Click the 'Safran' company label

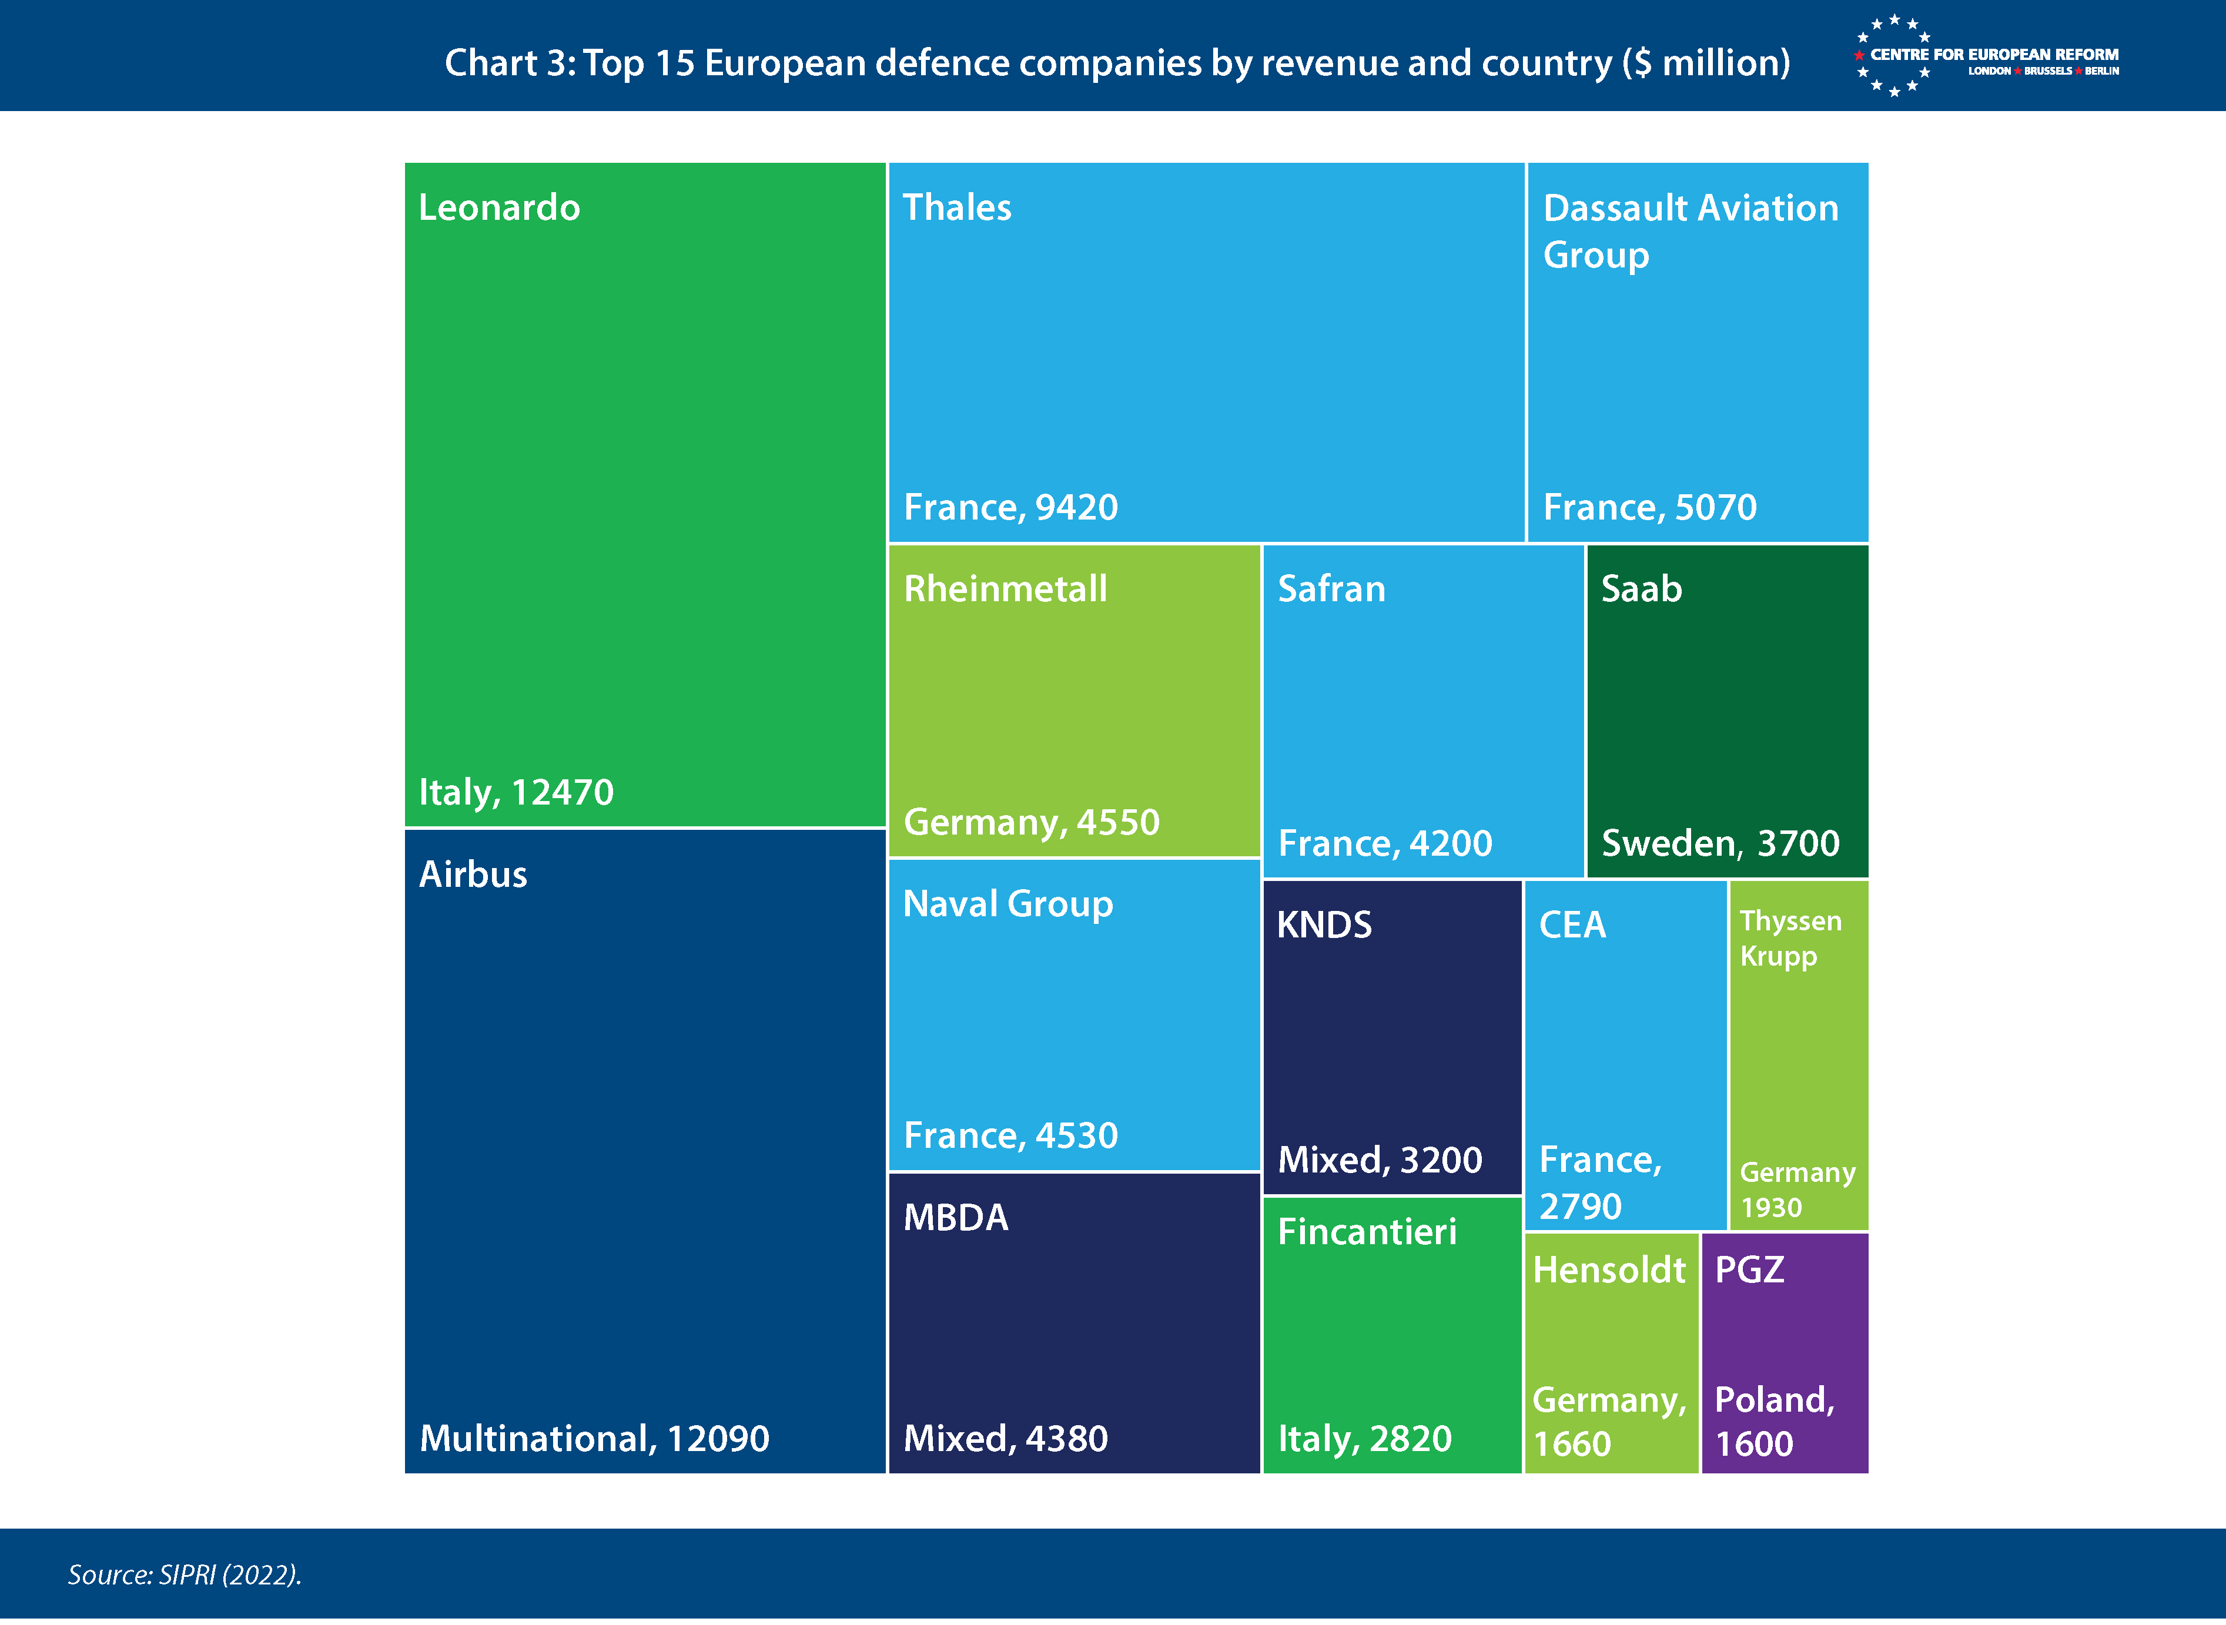[x=1331, y=589]
